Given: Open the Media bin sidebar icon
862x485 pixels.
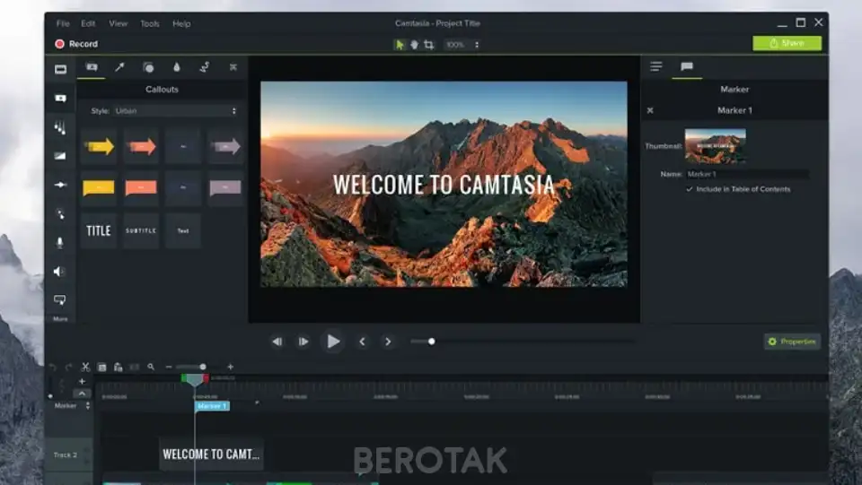Looking at the screenshot, I should 60,69.
